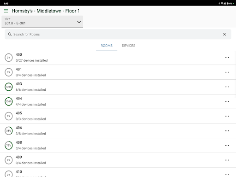Click the search magnifier icon
Image resolution: width=236 pixels, height=177 pixels.
click(10, 34)
